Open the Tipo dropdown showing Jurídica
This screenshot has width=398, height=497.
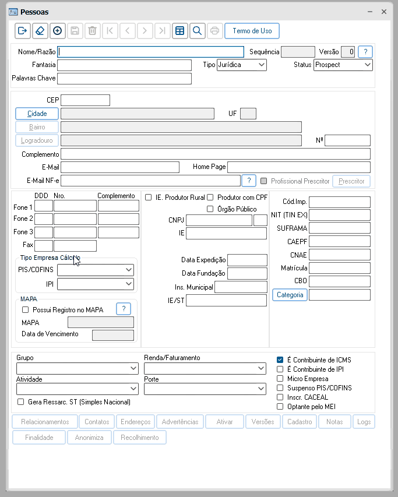click(242, 65)
